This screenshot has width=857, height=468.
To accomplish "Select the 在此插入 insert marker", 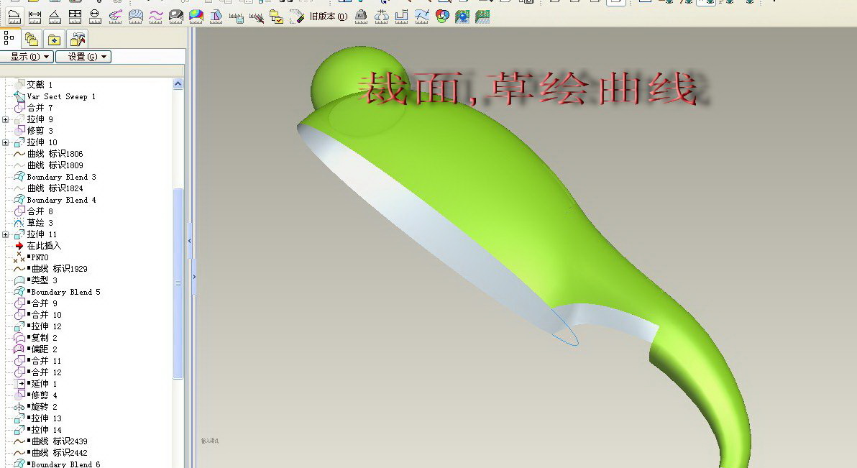I will pyautogui.click(x=44, y=246).
